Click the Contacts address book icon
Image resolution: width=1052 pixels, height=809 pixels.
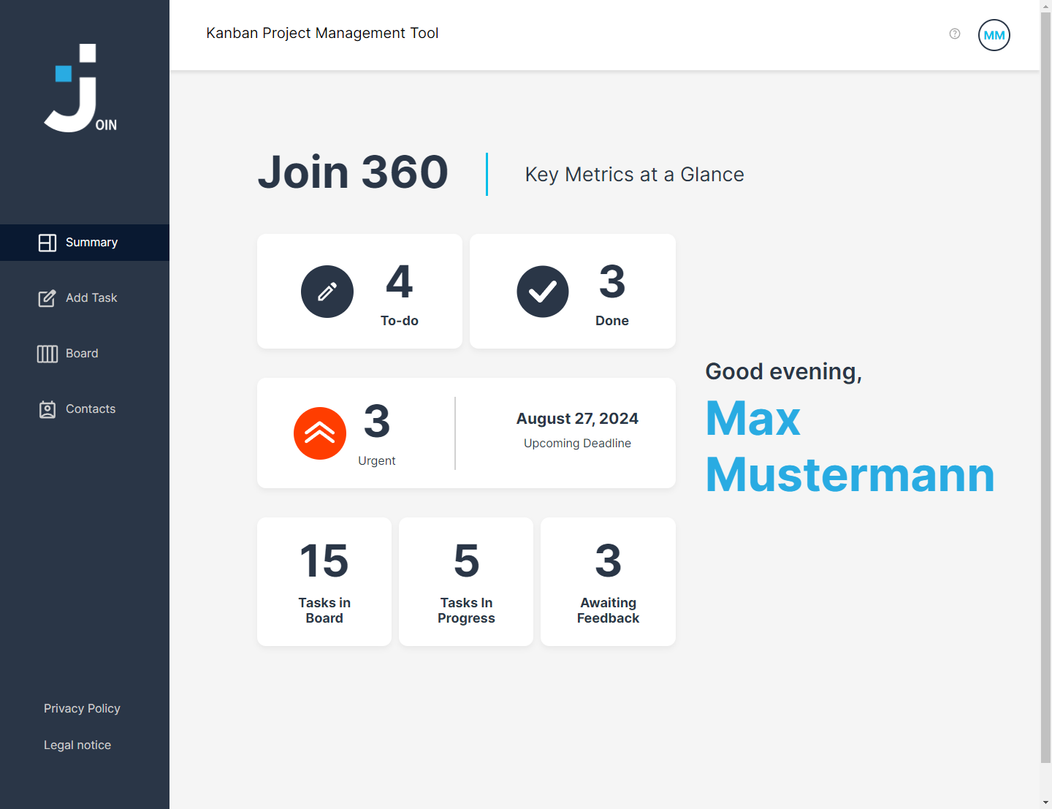(x=47, y=409)
